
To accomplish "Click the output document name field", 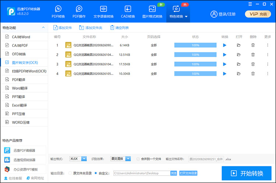I will 206,159.
